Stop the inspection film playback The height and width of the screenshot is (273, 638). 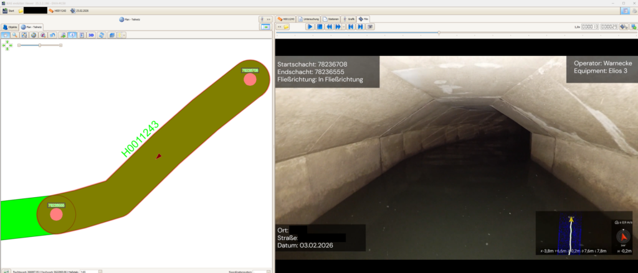point(320,27)
